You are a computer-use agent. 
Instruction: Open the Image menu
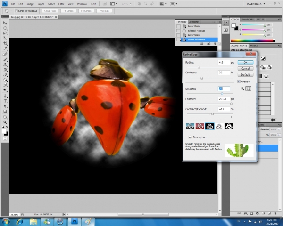click(30, 4)
